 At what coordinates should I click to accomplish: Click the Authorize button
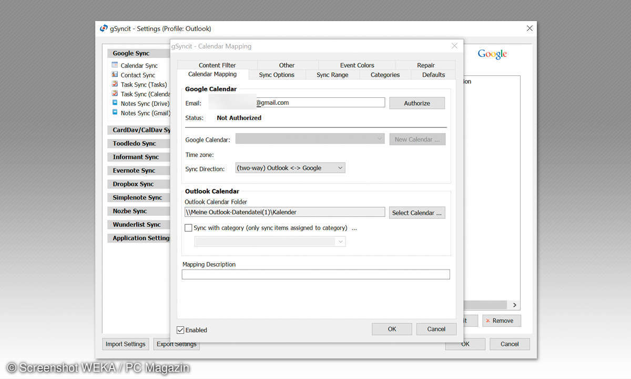point(417,103)
